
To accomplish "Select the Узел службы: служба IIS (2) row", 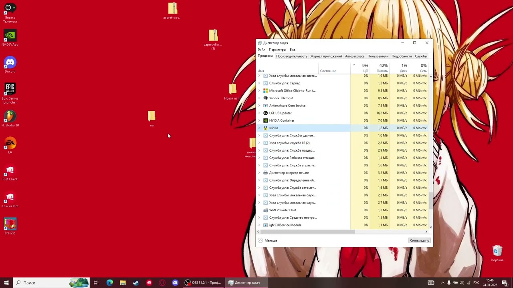I will pos(343,143).
